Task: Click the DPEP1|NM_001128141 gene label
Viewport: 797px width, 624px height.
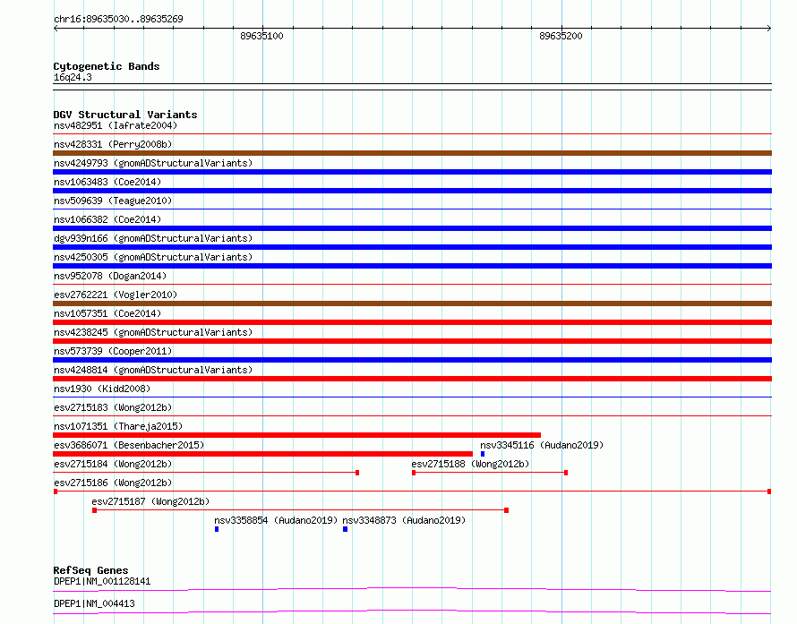Action: [x=102, y=581]
